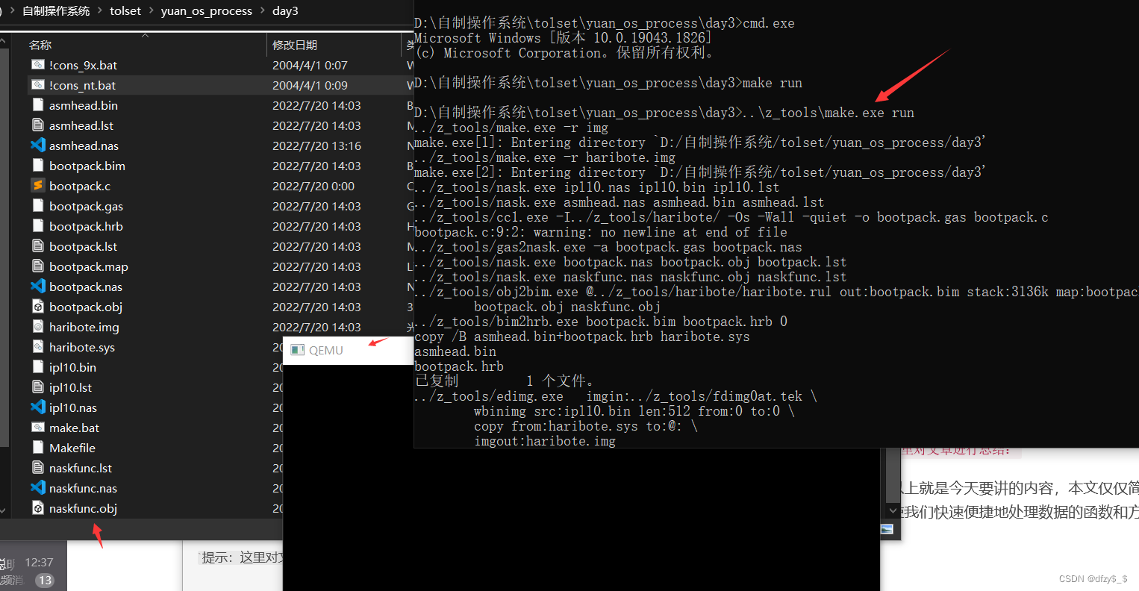
Task: Select the Makefile file name
Action: pyautogui.click(x=72, y=448)
